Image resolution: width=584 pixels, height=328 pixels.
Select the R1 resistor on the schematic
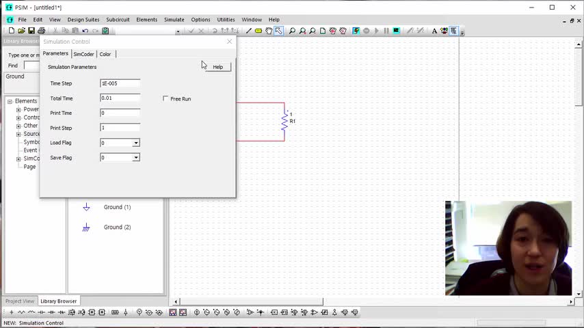tap(285, 121)
